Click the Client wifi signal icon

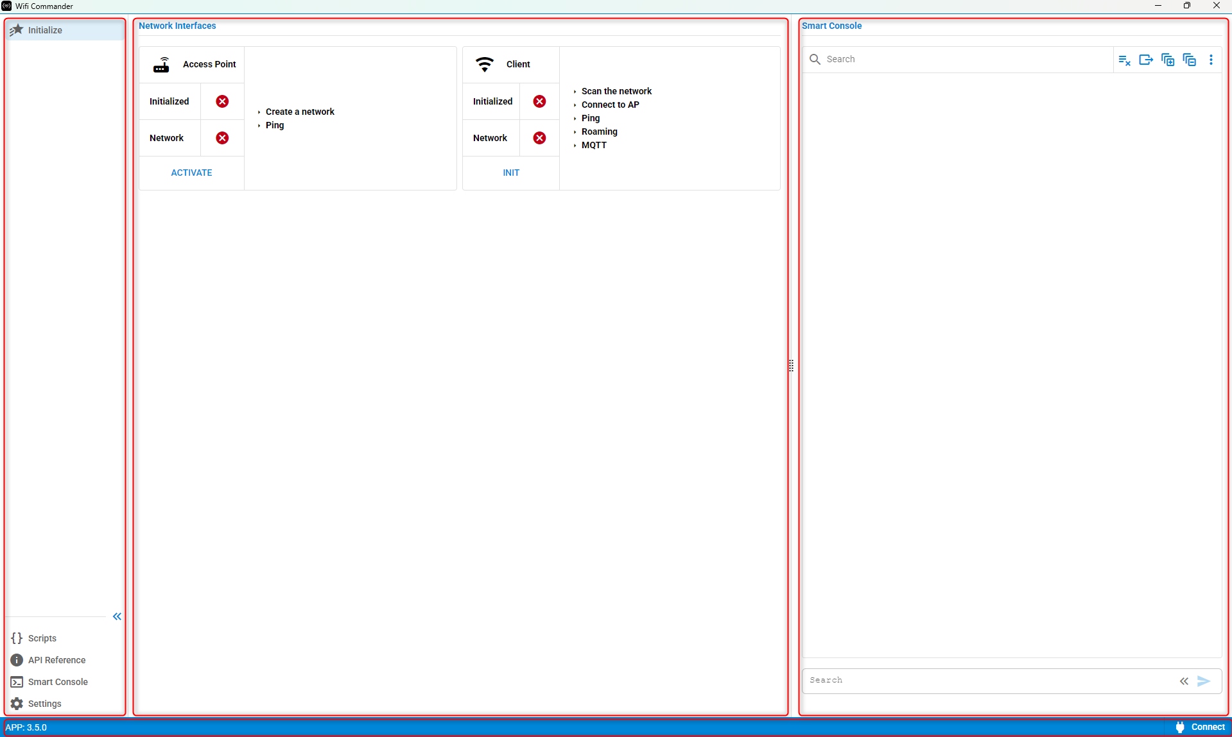[x=485, y=64]
